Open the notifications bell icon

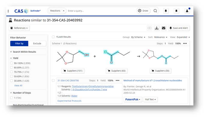click(x=166, y=11)
